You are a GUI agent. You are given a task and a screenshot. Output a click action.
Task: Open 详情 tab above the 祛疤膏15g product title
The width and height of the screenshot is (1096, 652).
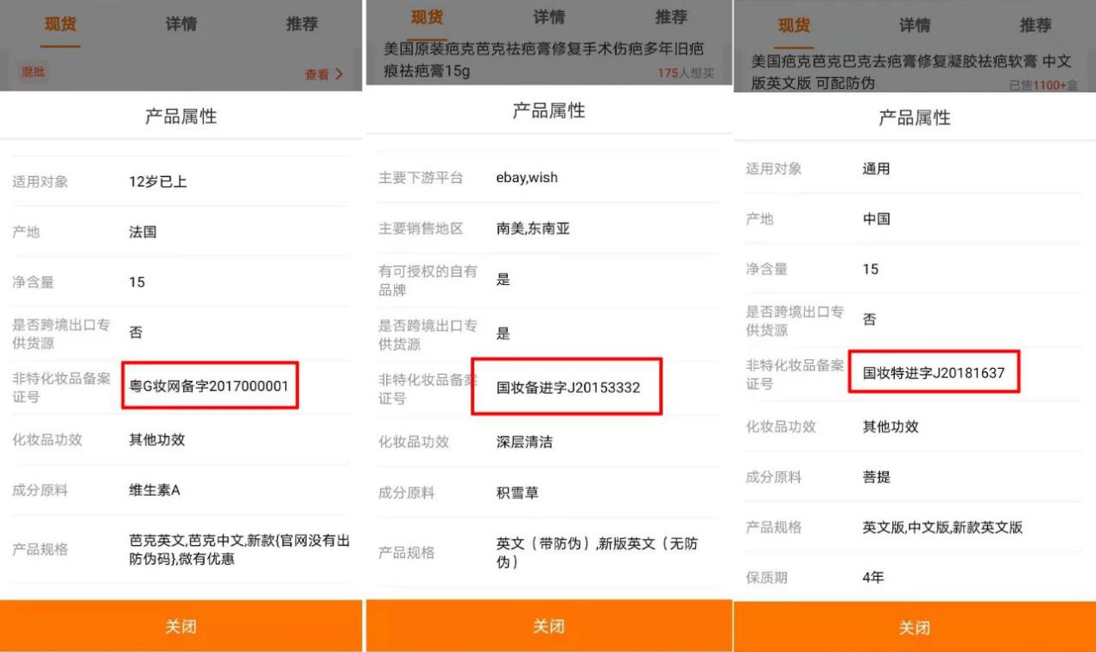click(551, 17)
